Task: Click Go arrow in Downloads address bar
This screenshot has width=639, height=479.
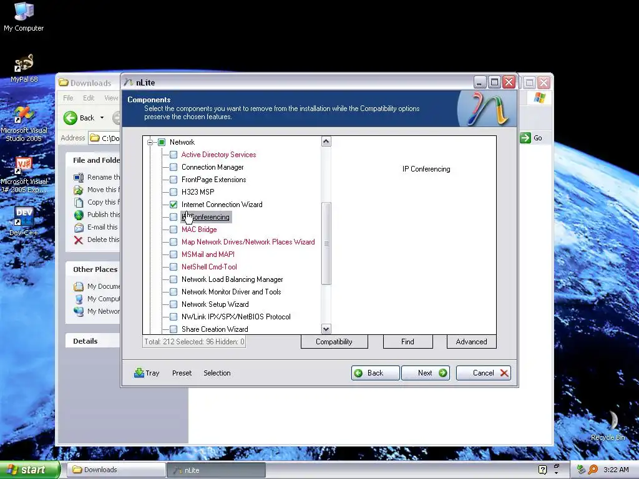Action: tap(525, 138)
